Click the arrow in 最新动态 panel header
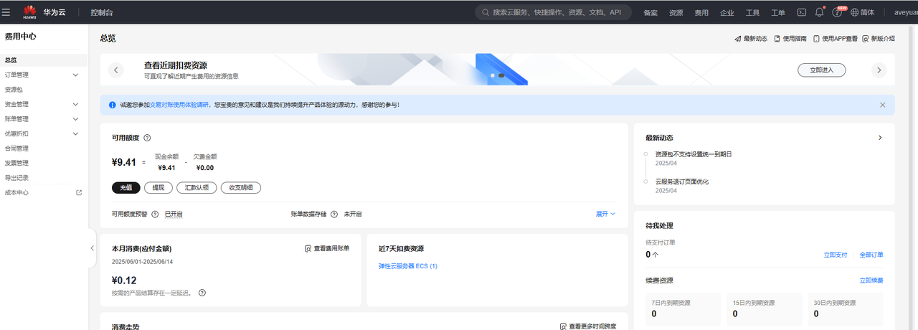 (x=880, y=138)
